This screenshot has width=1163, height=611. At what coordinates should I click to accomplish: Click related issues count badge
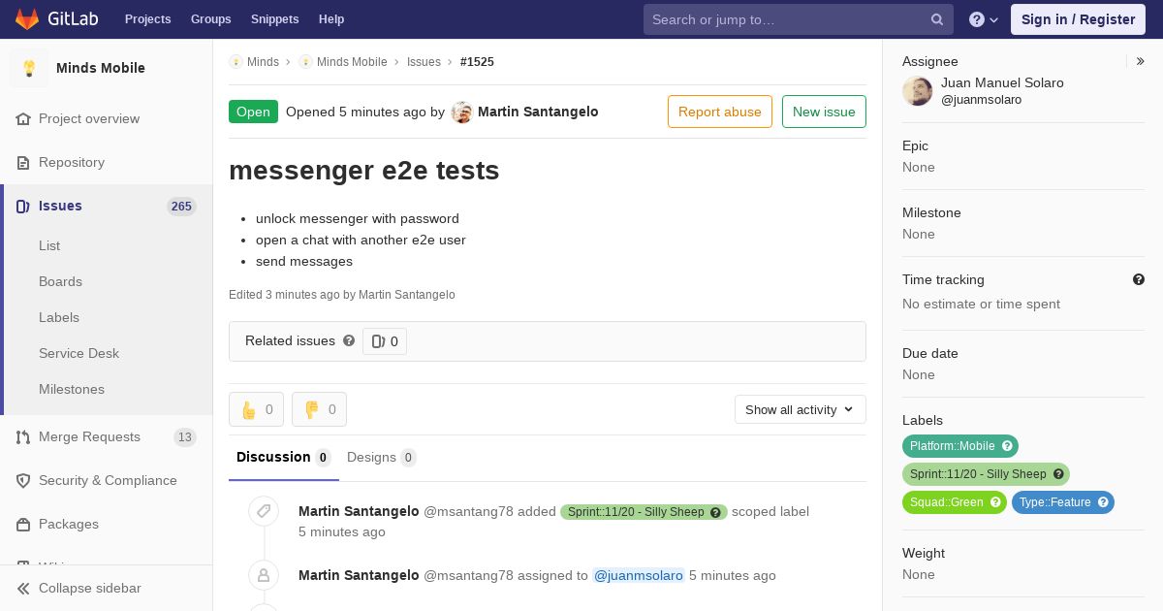click(385, 341)
